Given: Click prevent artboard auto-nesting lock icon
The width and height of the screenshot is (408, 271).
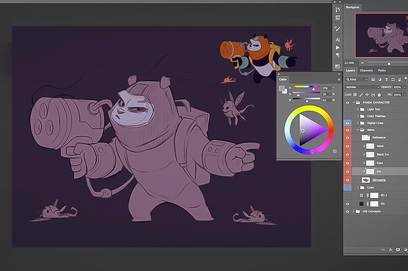Looking at the screenshot, I should coord(373,95).
